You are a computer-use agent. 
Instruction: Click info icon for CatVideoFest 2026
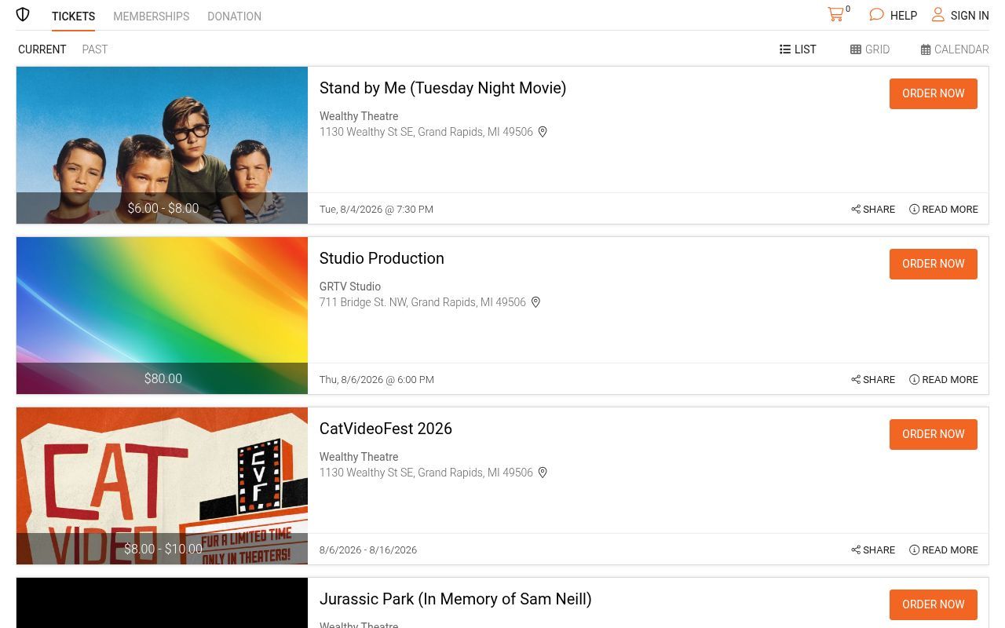pos(914,550)
